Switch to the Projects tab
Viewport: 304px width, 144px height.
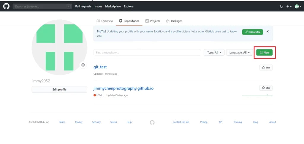pyautogui.click(x=153, y=21)
